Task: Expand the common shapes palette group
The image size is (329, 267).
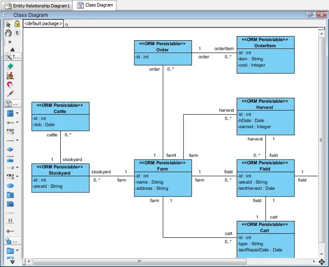Action: click(x=12, y=241)
